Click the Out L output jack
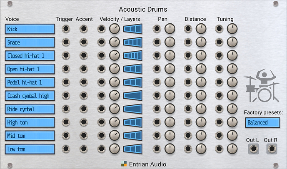Screen dimensions: 287x169 254,149
